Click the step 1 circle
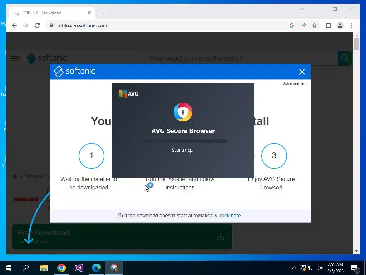Viewport: 366px width, 275px height. coord(91,156)
